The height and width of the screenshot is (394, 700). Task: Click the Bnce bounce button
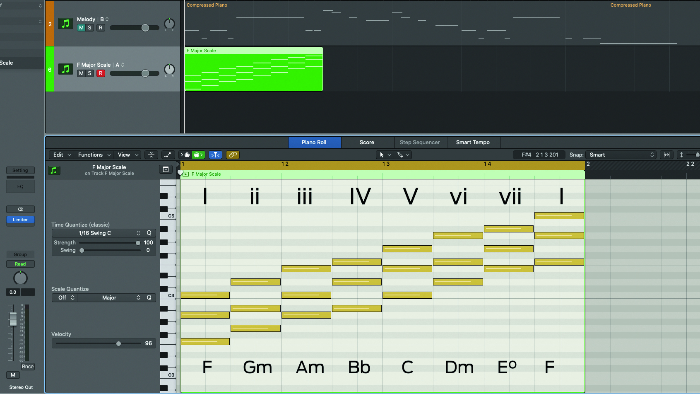pos(28,367)
